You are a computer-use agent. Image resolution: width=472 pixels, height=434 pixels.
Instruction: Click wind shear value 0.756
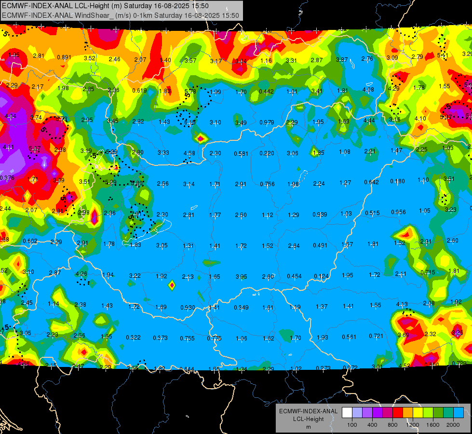[267, 184]
